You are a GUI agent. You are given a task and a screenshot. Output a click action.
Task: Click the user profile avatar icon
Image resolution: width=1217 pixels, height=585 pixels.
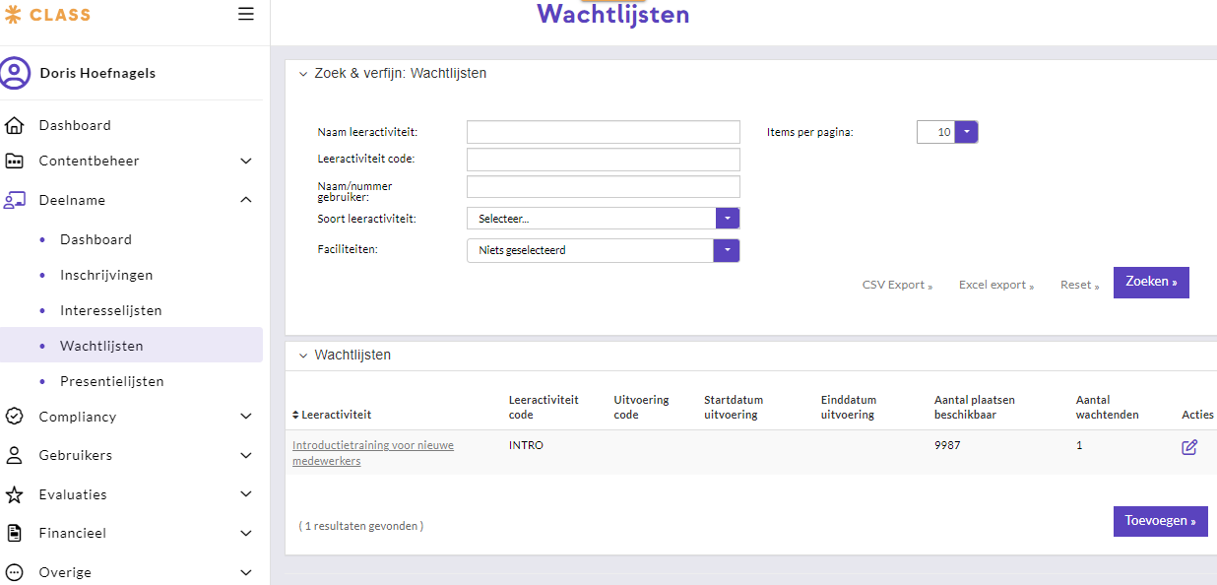pos(15,73)
